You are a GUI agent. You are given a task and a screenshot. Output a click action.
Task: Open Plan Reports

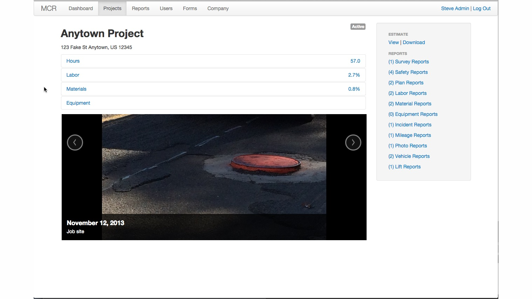[x=406, y=83]
